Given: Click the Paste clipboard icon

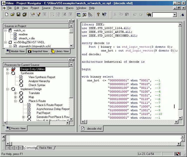Looking at the screenshot, I should [127, 15].
